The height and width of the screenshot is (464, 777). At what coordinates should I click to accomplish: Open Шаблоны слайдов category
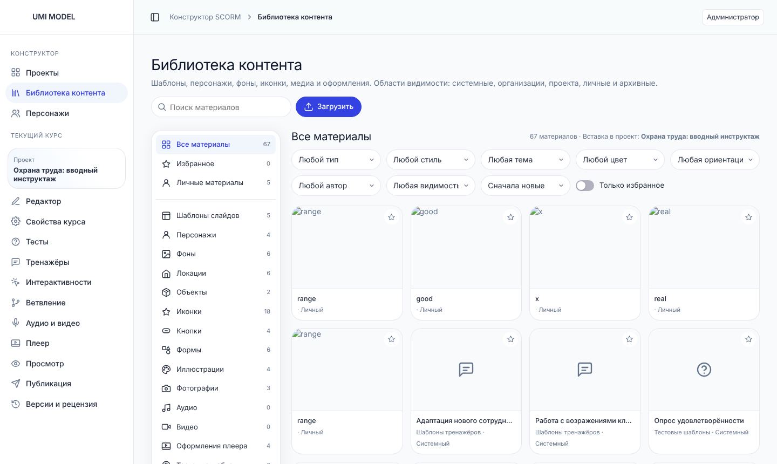click(216, 216)
